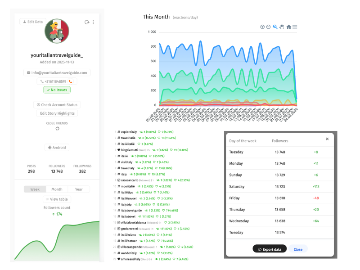Open the chart hamburger menu

(x=294, y=27)
